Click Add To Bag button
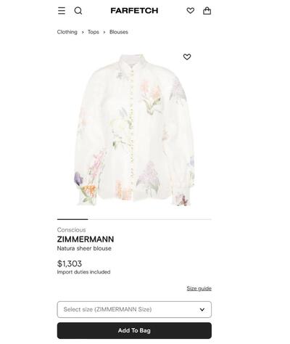This screenshot has width=290, height=344. (x=134, y=330)
